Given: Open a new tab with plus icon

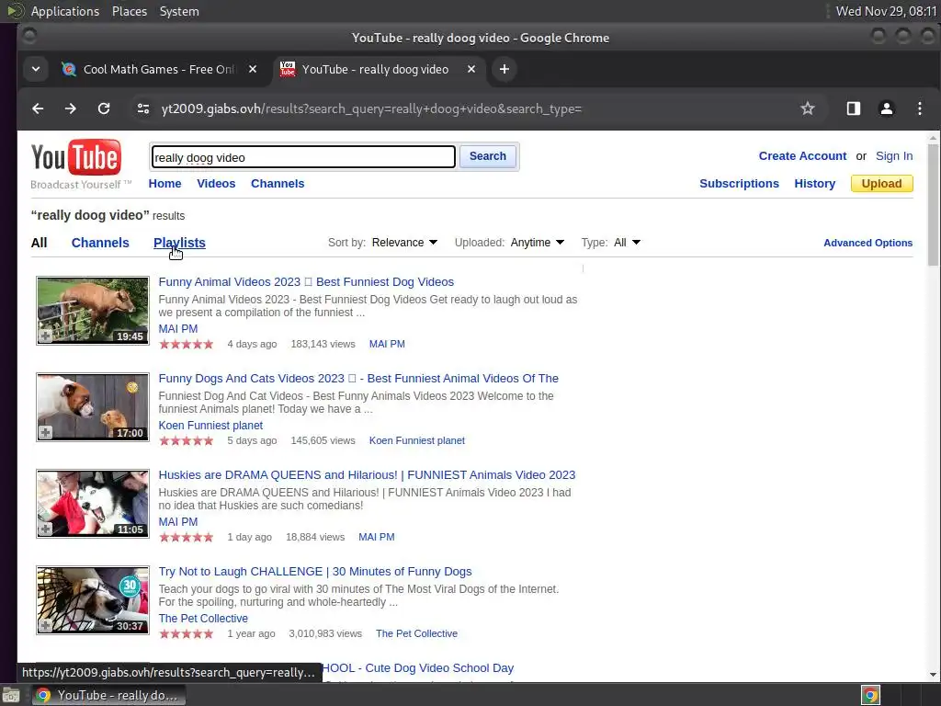Looking at the screenshot, I should [505, 69].
